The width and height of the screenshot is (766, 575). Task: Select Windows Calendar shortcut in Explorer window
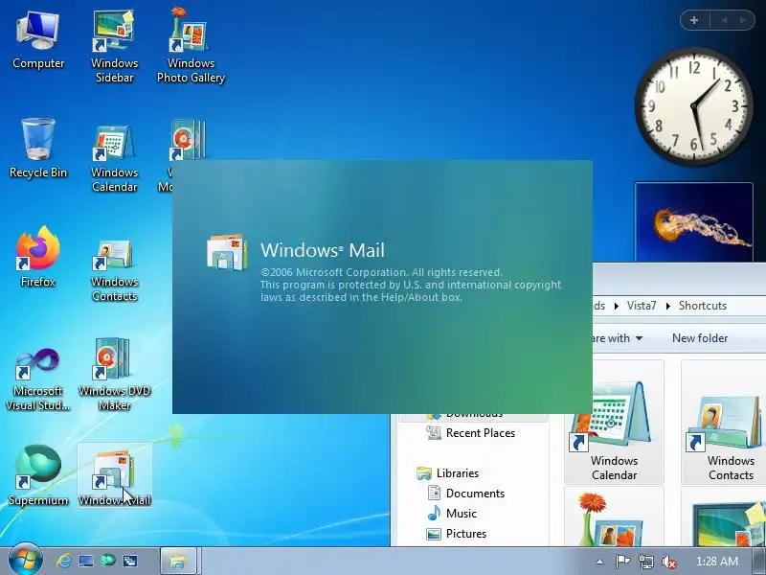point(614,423)
